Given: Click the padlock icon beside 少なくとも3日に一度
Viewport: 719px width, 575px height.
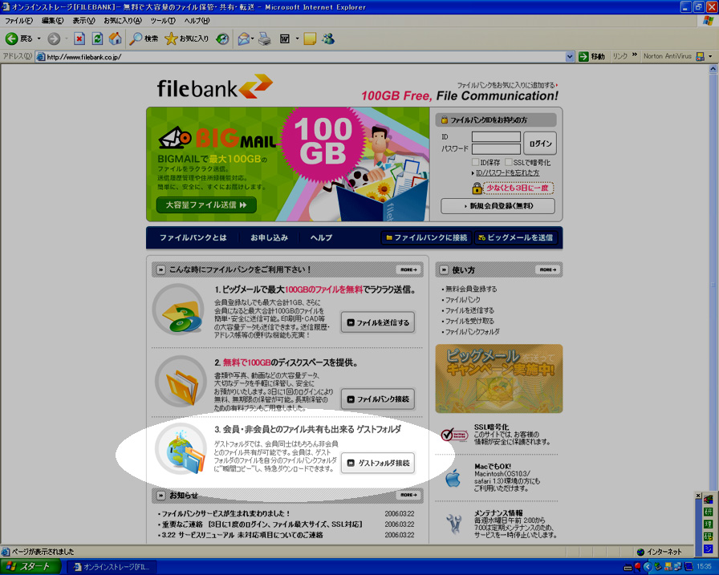Looking at the screenshot, I should 477,188.
